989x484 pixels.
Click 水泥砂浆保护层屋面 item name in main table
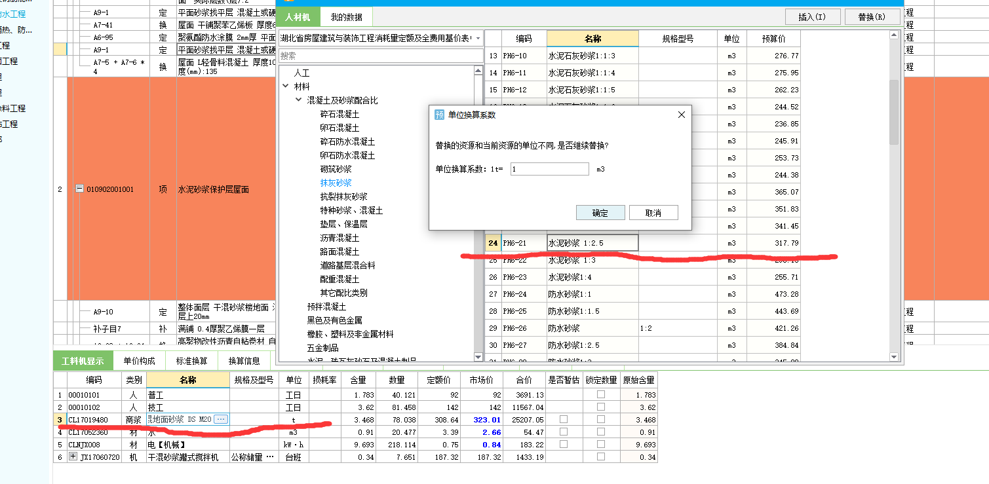[x=214, y=189]
